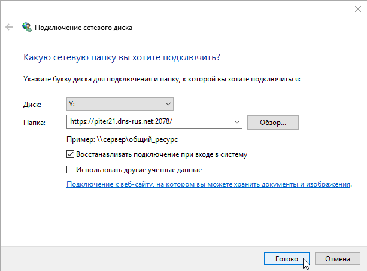The image size is (367, 271).
Task: Click the window title 'Подключение сетевого диска'
Action: (84, 28)
